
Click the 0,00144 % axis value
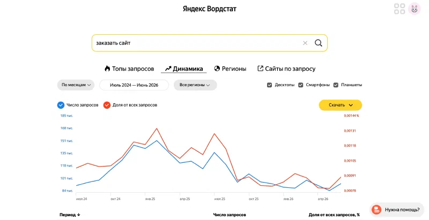(352, 116)
